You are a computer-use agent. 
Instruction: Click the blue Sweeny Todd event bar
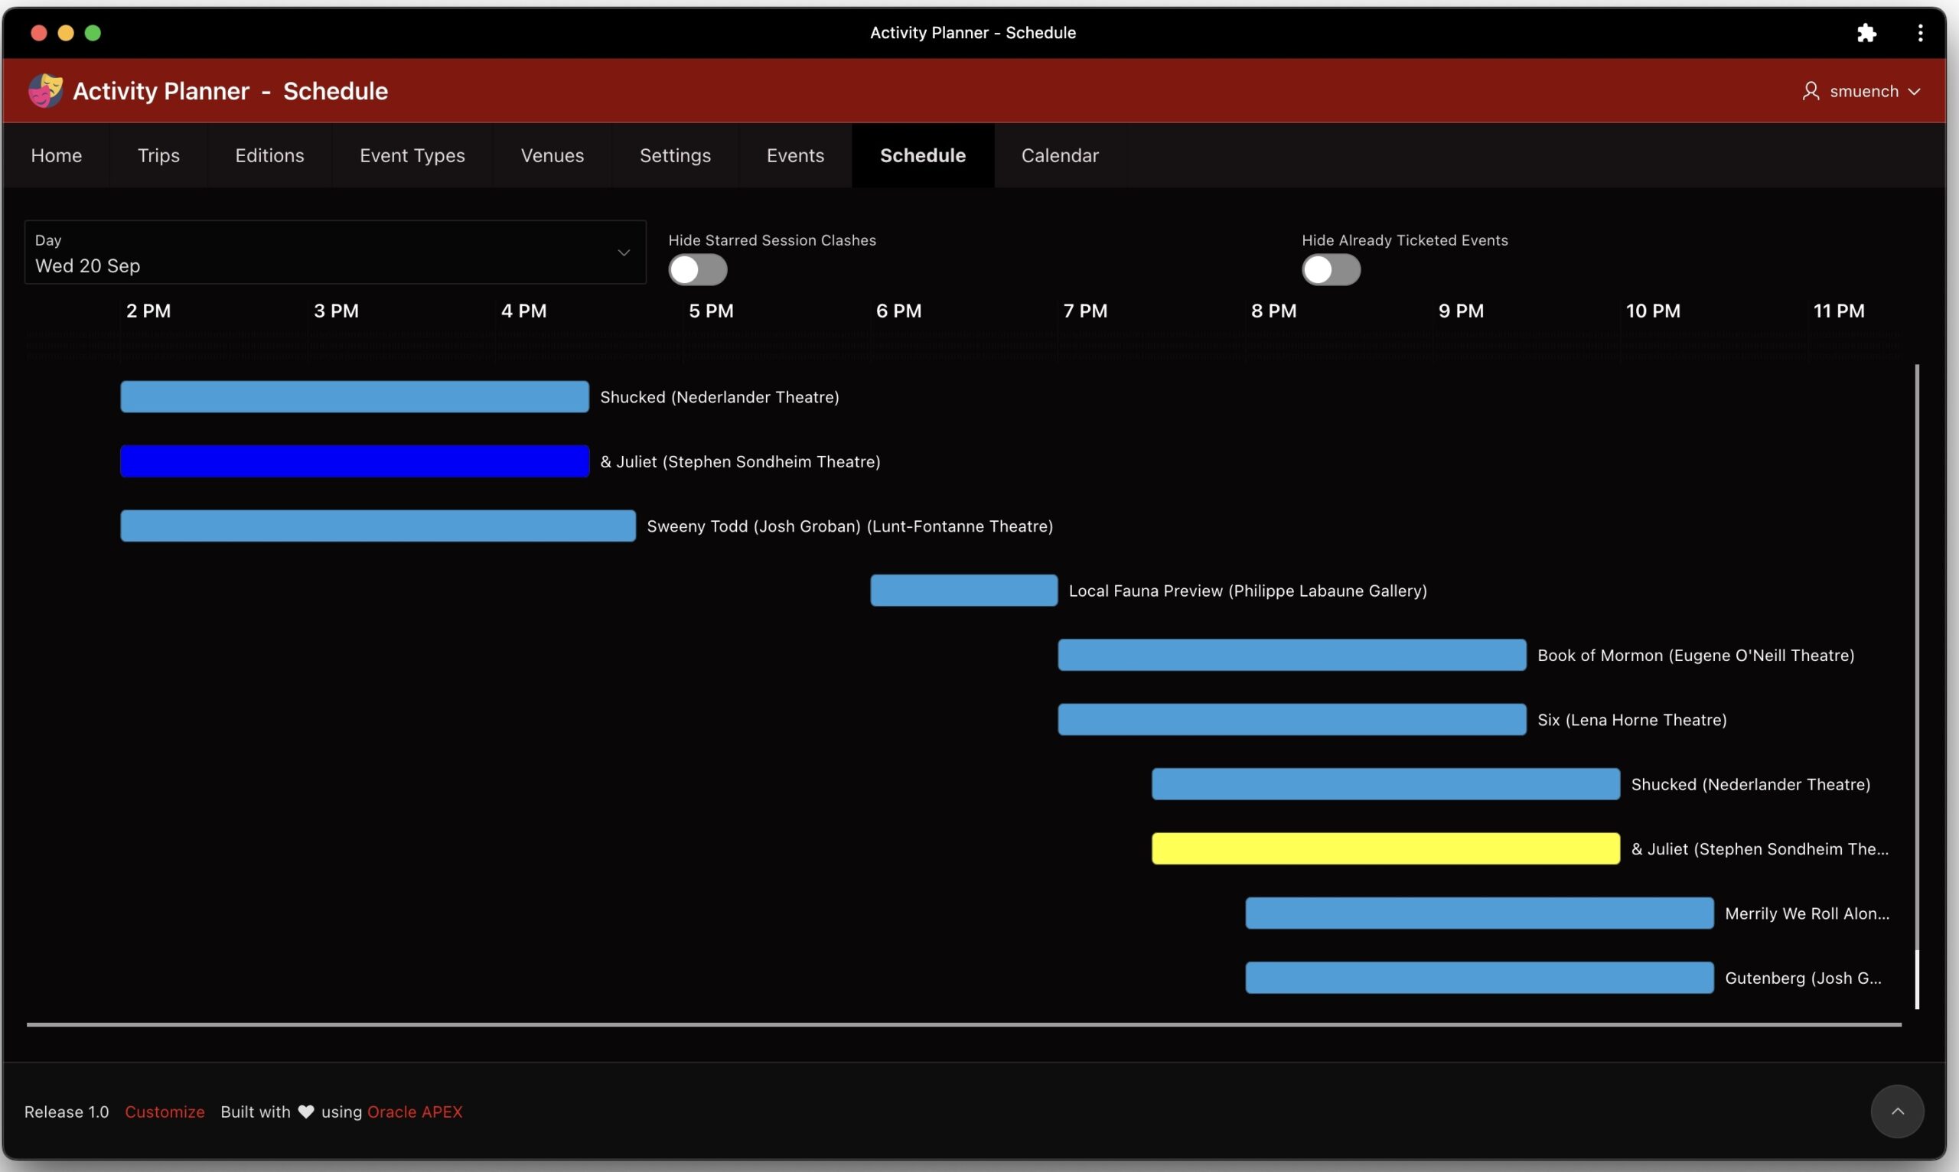[376, 526]
